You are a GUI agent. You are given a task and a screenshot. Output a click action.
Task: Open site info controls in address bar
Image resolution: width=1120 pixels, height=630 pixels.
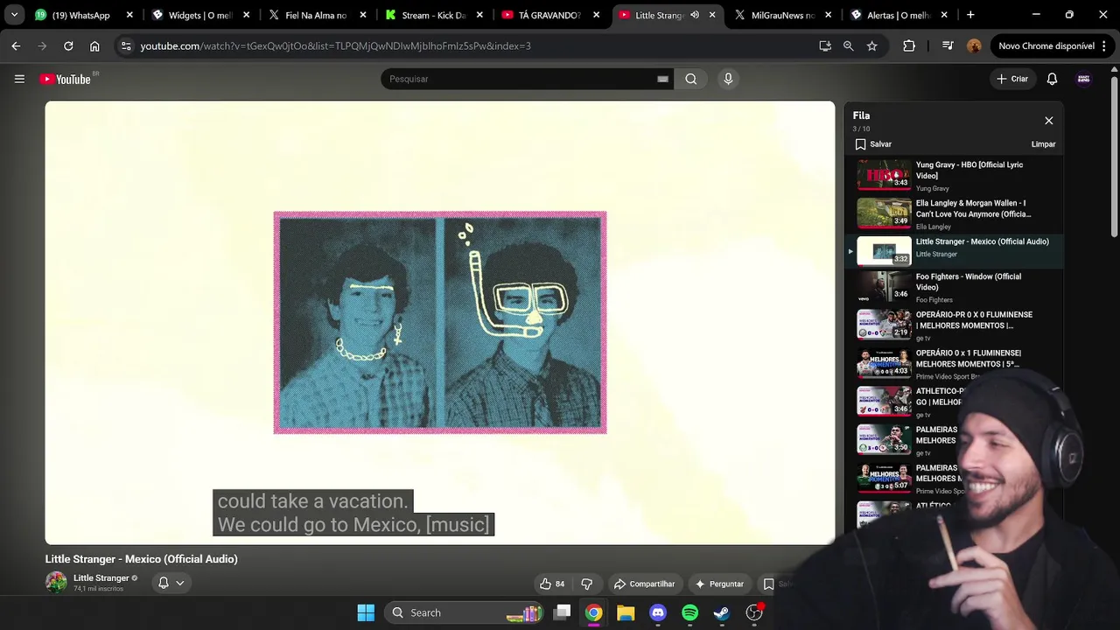(126, 45)
